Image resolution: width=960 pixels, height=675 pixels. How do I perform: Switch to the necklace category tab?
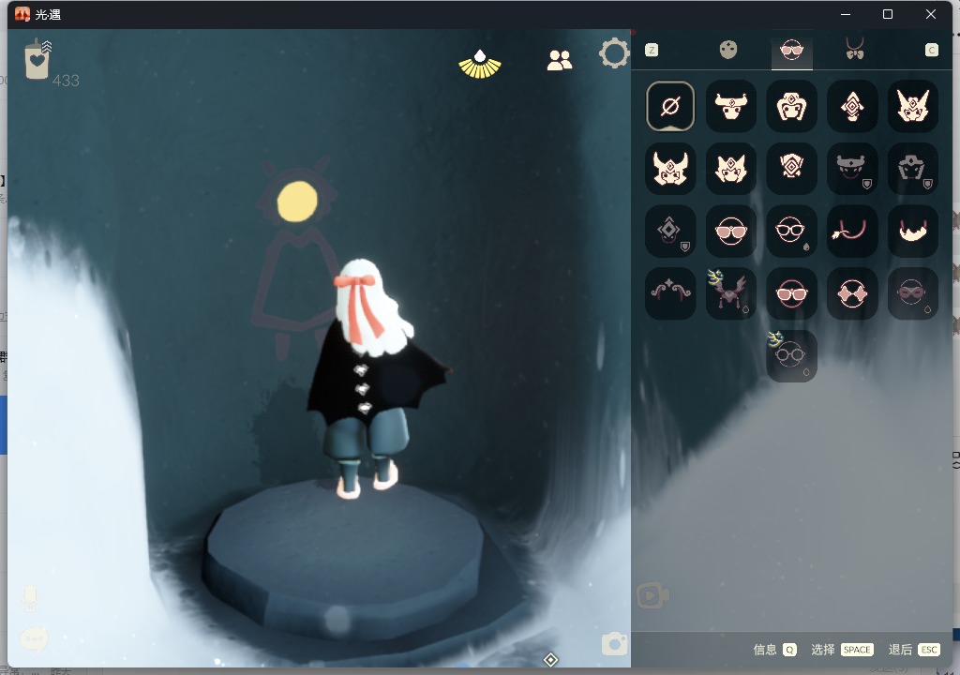(x=854, y=50)
